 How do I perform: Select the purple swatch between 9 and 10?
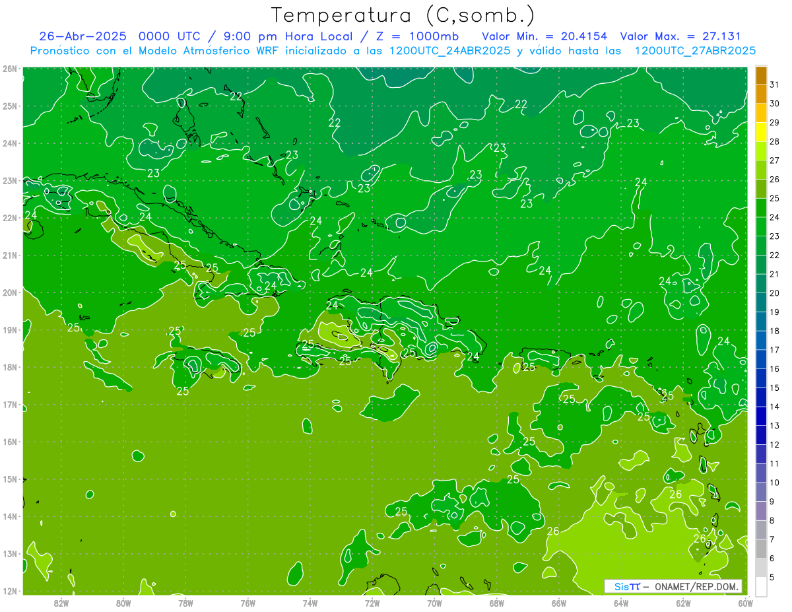(761, 492)
